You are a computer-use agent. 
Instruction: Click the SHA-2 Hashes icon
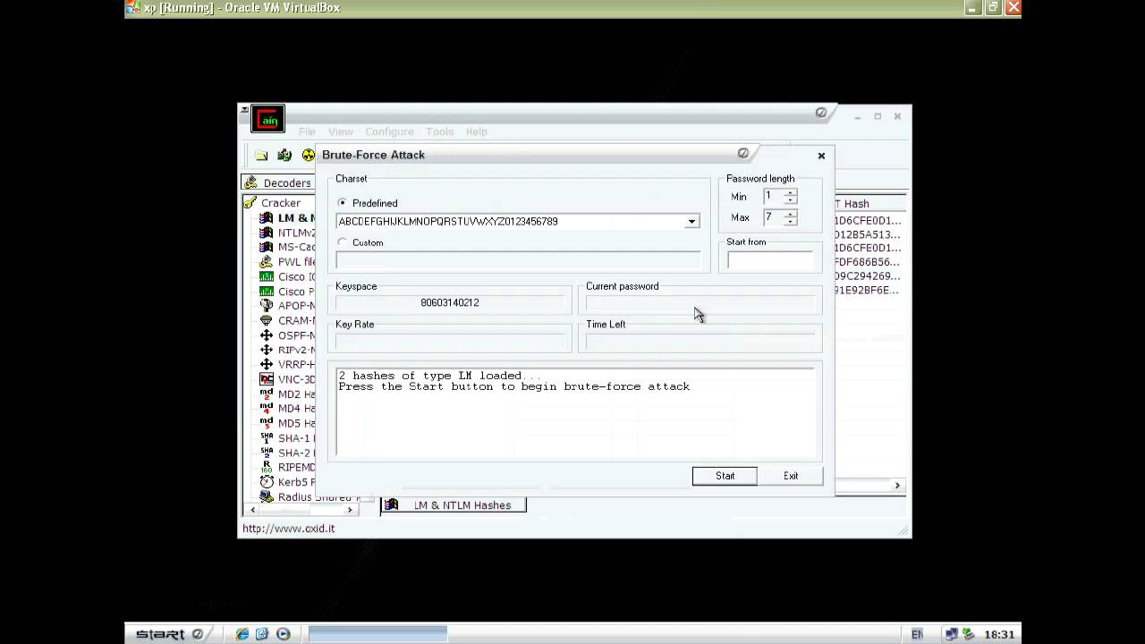click(267, 453)
